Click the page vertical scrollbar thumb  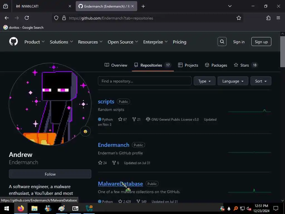[x=282, y=52]
